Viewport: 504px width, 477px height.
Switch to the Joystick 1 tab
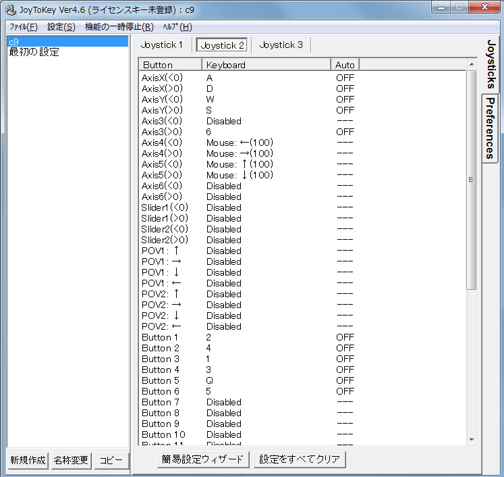pyautogui.click(x=162, y=45)
